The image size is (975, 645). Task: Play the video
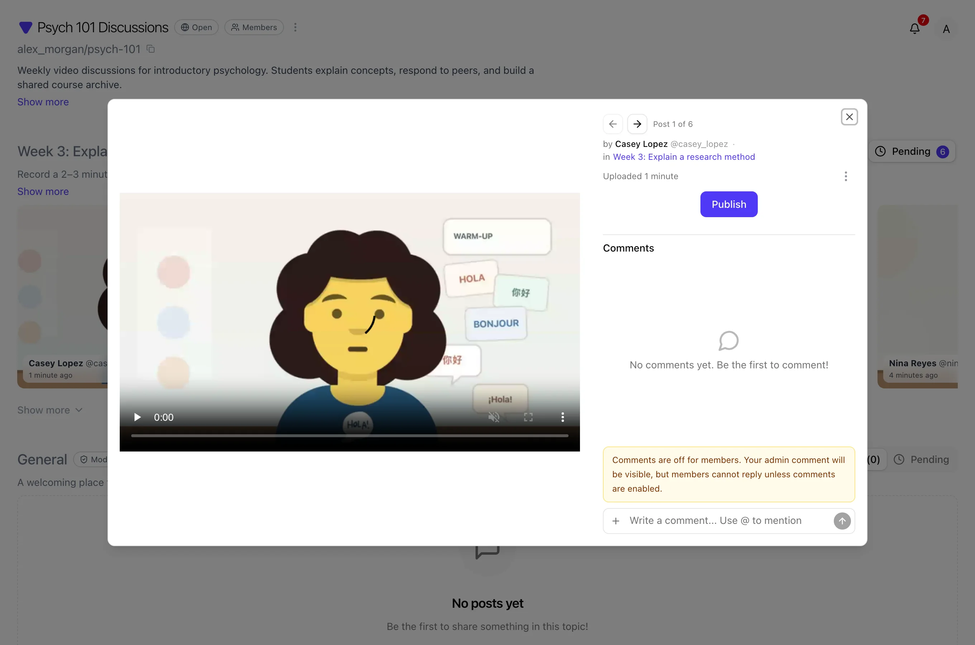point(137,417)
